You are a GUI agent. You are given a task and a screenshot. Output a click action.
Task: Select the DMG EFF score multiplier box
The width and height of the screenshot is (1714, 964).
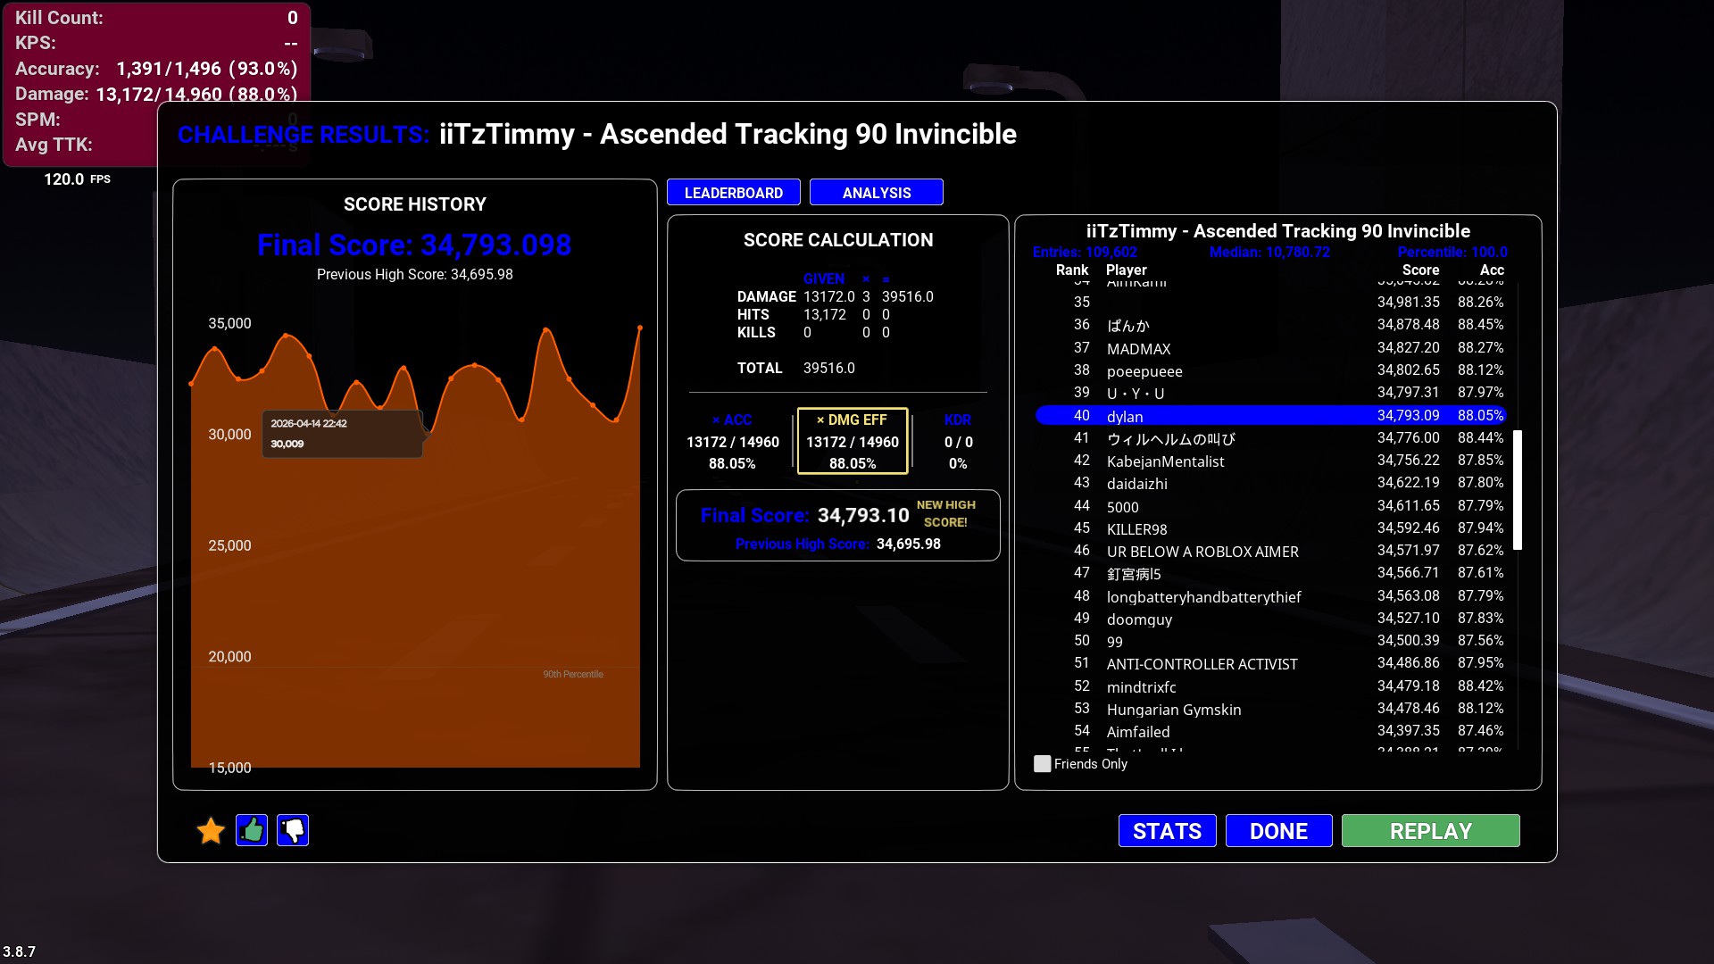click(x=852, y=441)
